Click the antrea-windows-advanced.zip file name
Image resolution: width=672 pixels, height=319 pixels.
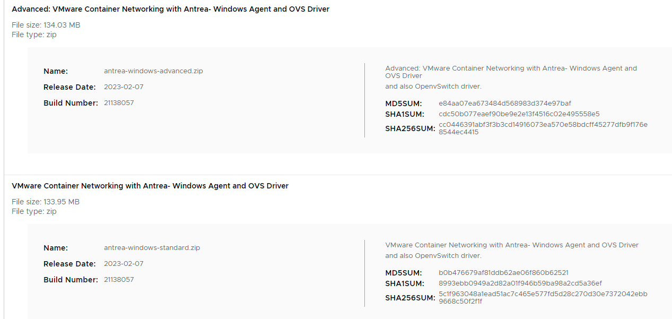point(153,71)
